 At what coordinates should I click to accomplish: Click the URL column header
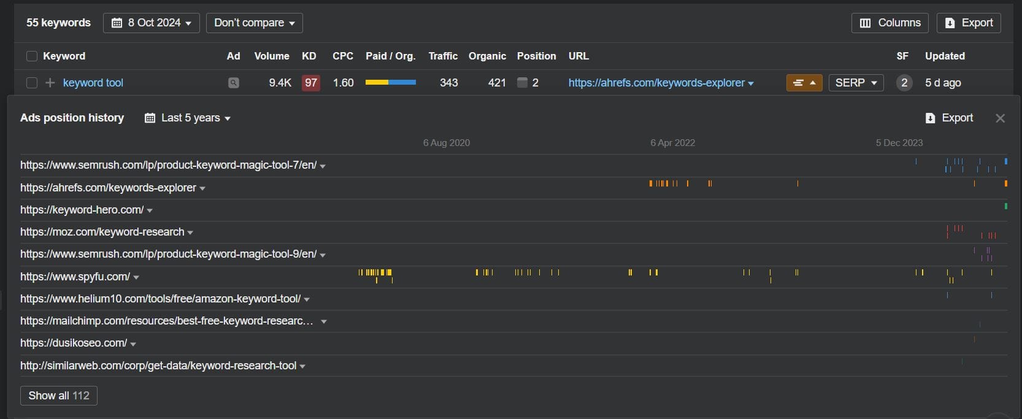tap(578, 56)
